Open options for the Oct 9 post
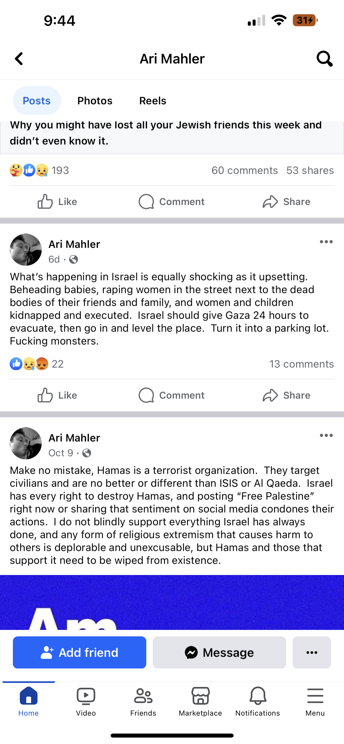The height and width of the screenshot is (744, 344). [326, 435]
